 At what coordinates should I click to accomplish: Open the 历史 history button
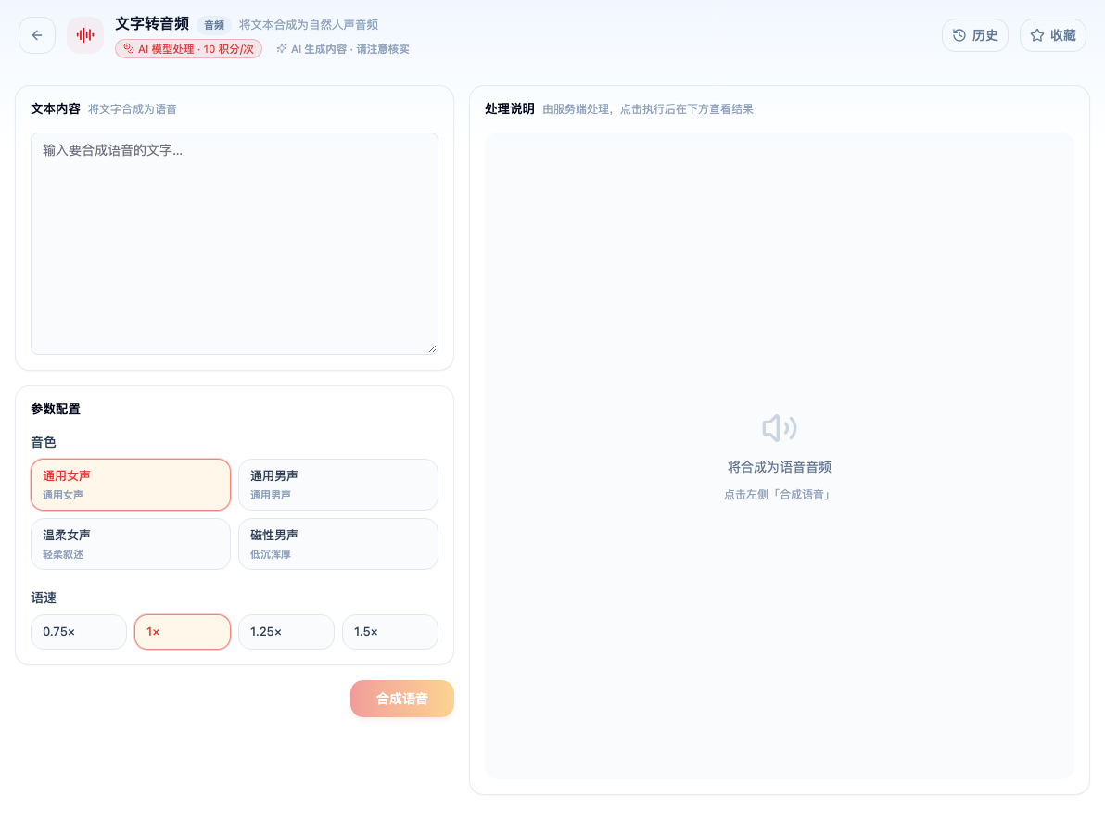click(975, 35)
